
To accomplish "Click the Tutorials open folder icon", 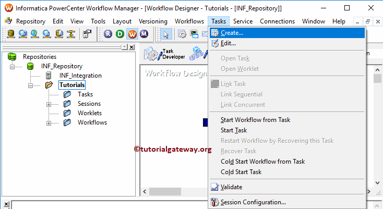I will 49,85.
